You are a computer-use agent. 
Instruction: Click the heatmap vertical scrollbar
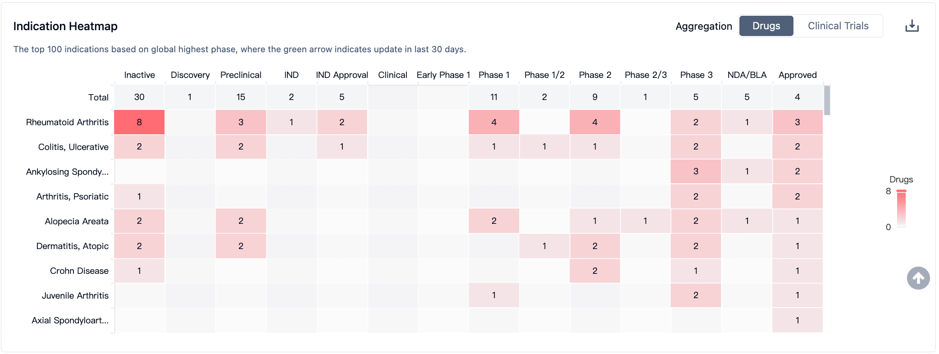[827, 101]
